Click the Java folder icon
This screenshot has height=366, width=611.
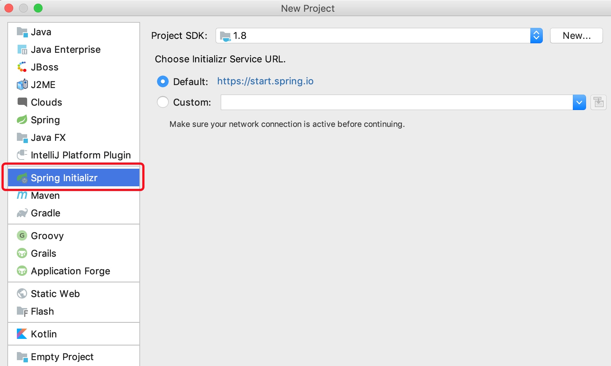pos(22,32)
